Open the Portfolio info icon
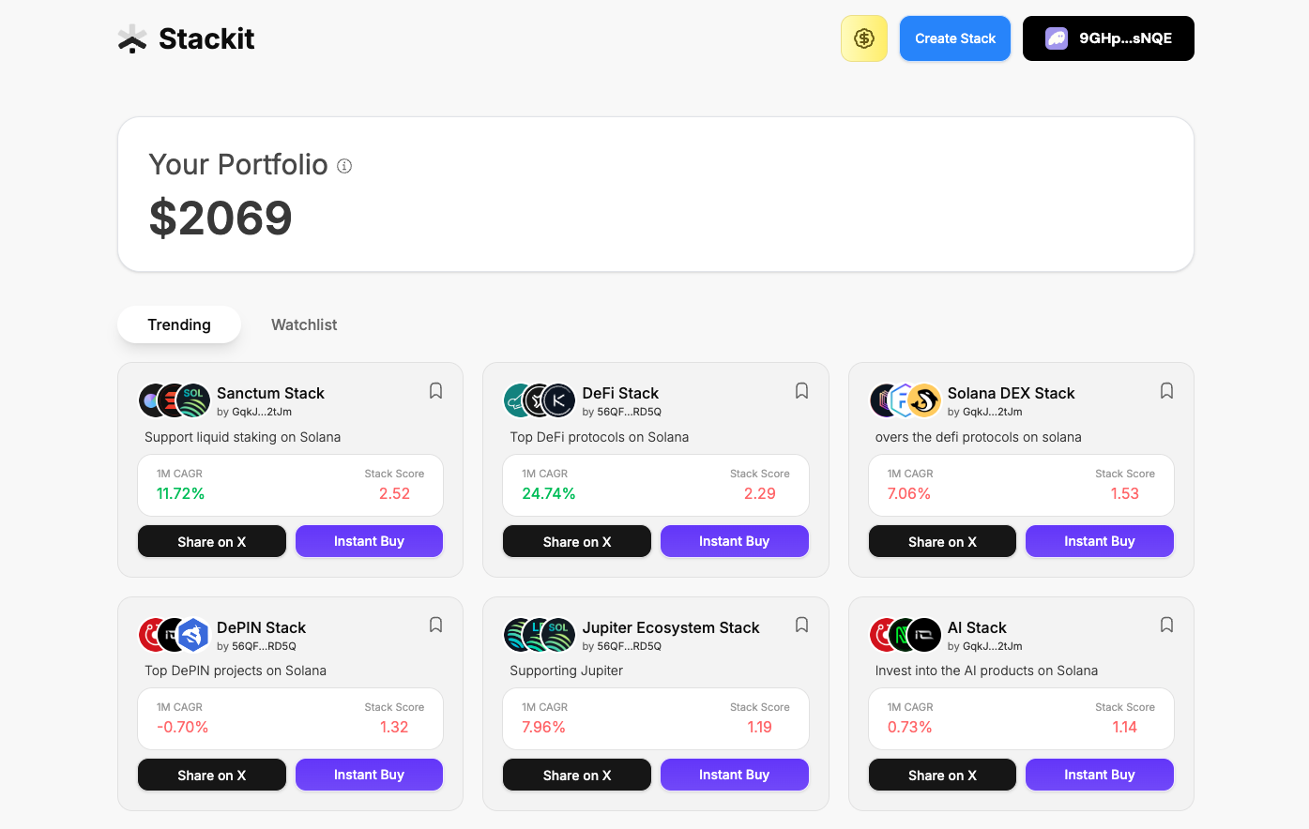This screenshot has height=829, width=1309. (344, 166)
